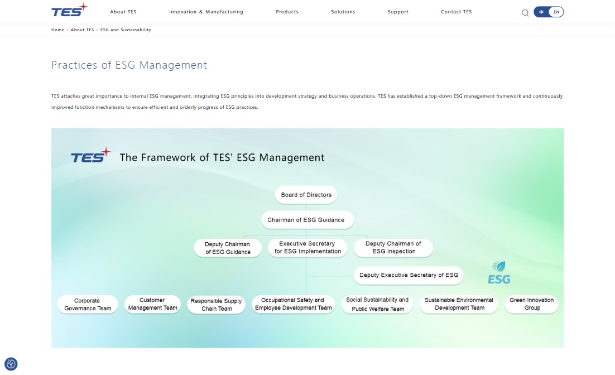Open the Solutions menu item

[343, 12]
